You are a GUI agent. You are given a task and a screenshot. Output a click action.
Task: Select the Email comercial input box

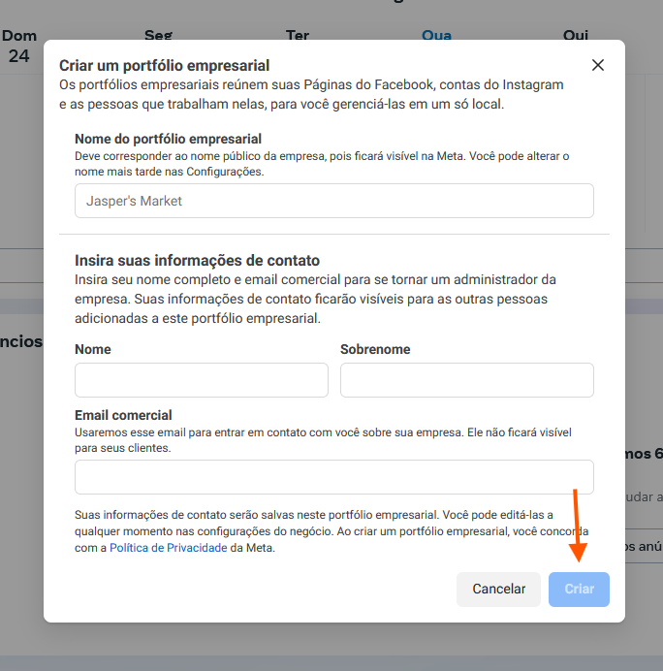[x=333, y=477]
